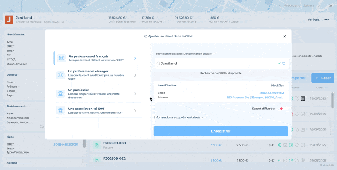
Task: Click the euro icon in row F202509-068
Action: (280, 145)
